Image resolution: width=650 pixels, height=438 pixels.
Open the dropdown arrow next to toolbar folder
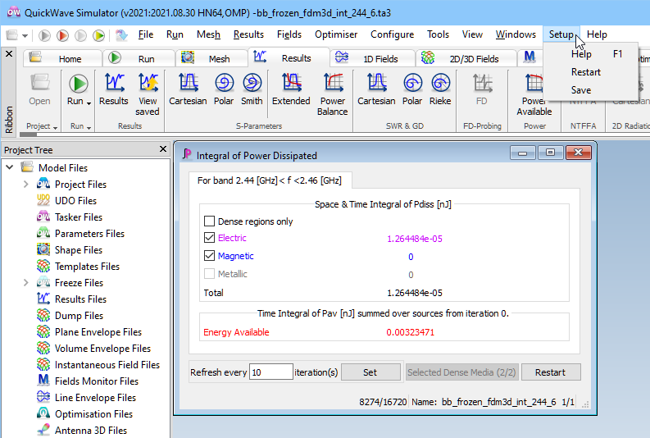click(25, 35)
